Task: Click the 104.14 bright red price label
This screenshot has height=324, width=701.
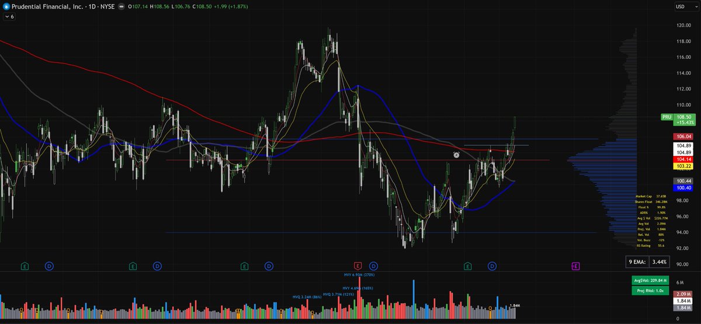Action: pyautogui.click(x=683, y=159)
